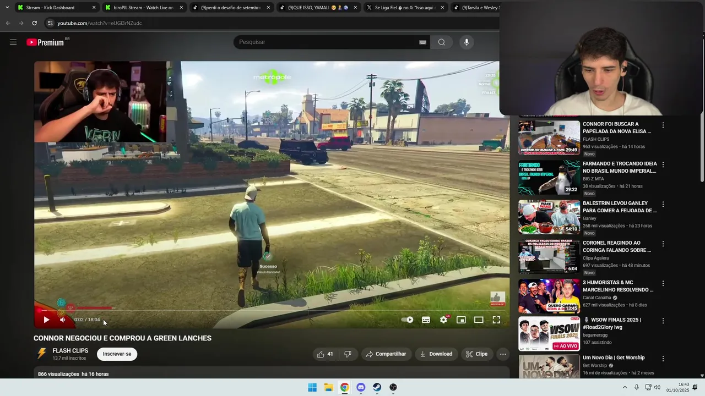
Task: Open the player settings gear
Action: (x=443, y=320)
